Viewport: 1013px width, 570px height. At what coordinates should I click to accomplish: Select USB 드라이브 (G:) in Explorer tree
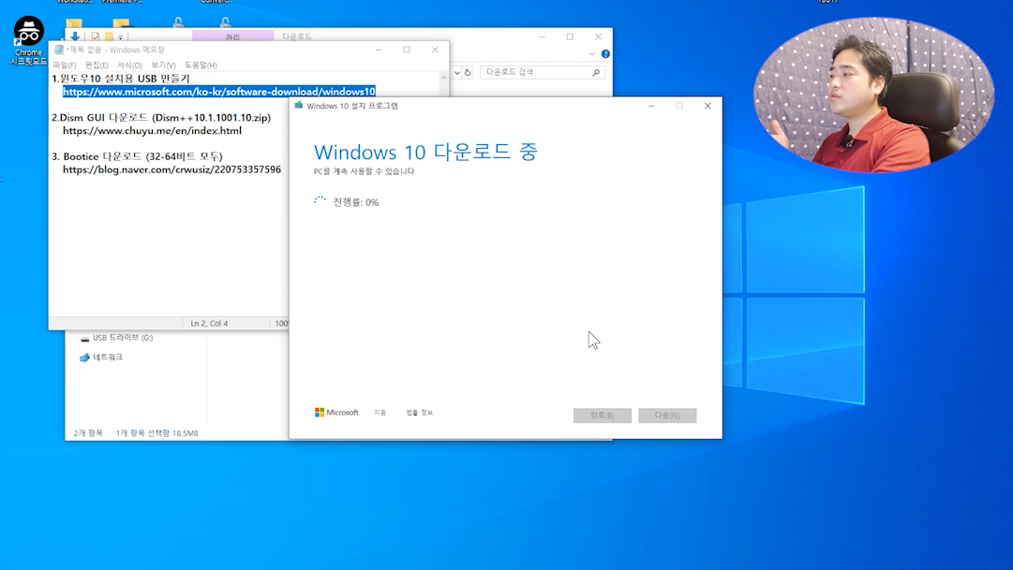pyautogui.click(x=117, y=338)
